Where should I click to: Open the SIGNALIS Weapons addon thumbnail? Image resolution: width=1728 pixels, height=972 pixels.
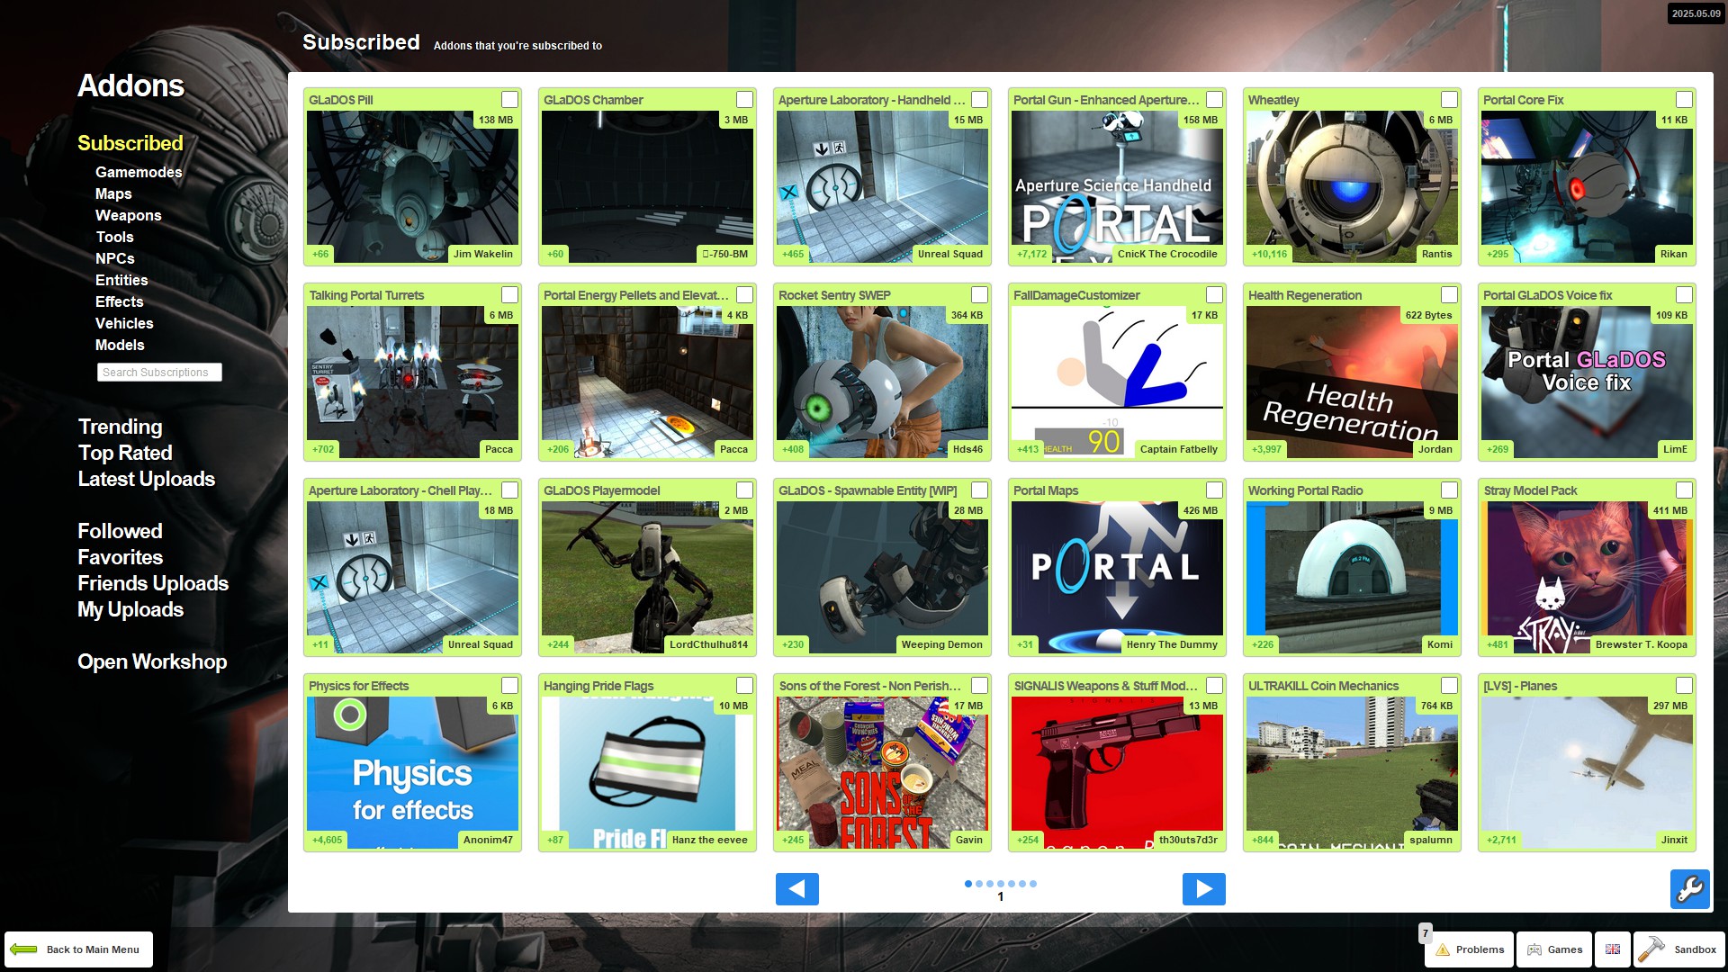pyautogui.click(x=1117, y=772)
